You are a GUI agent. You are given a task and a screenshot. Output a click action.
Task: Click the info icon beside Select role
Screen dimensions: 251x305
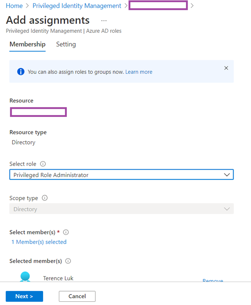click(43, 164)
